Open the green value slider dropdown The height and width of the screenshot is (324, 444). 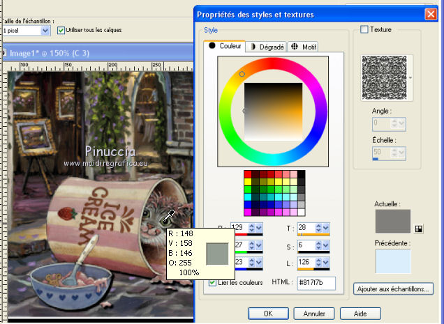(x=259, y=245)
